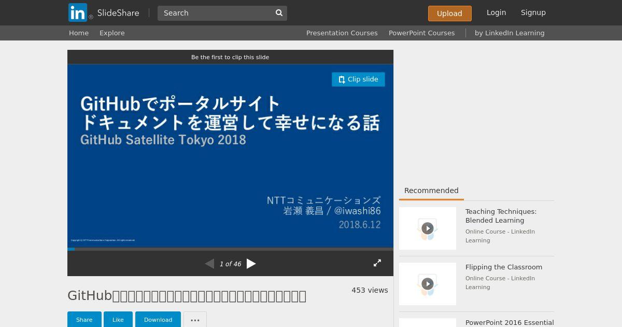Go to previous slide arrow
Image resolution: width=622 pixels, height=327 pixels.
click(x=209, y=264)
